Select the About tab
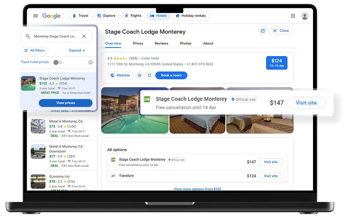 208,44
